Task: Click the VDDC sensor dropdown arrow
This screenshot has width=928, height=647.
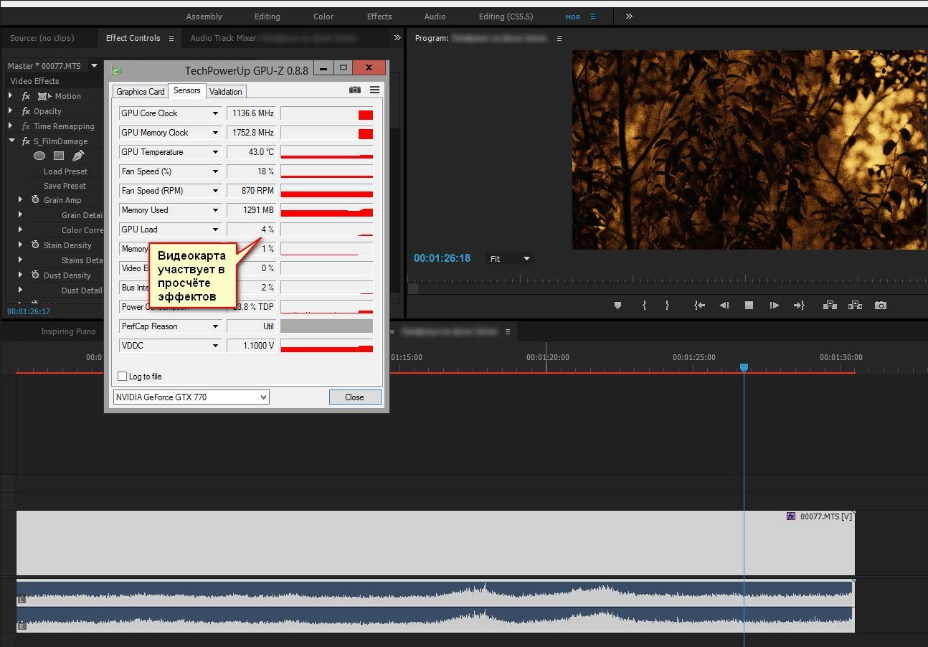Action: point(215,346)
